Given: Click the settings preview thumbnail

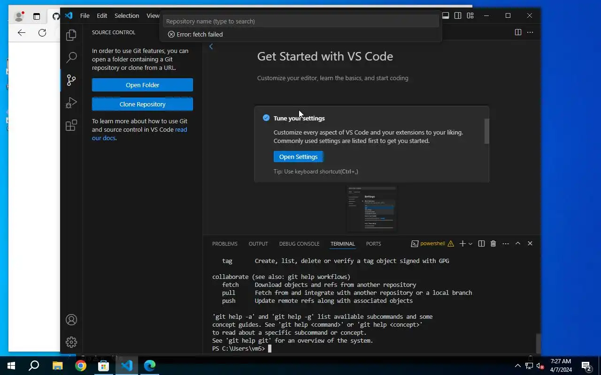Looking at the screenshot, I should pyautogui.click(x=371, y=209).
